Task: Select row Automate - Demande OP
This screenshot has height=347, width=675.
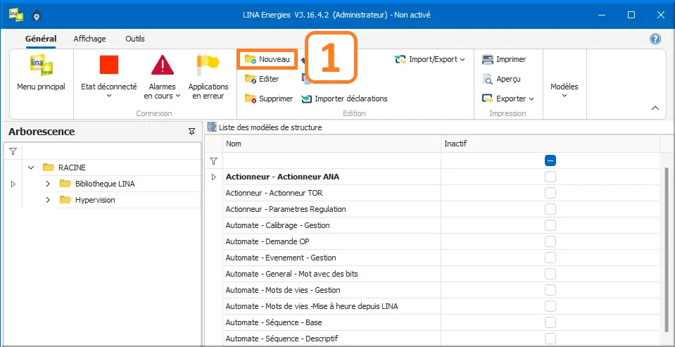Action: click(332, 241)
